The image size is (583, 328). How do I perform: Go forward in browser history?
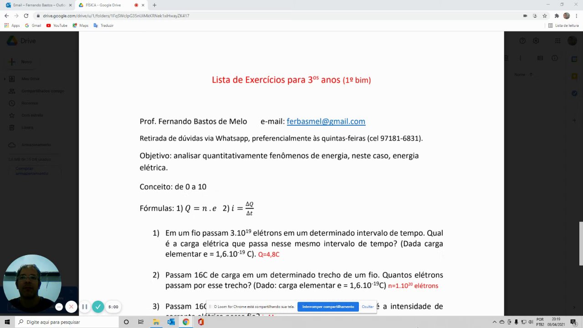[16, 15]
